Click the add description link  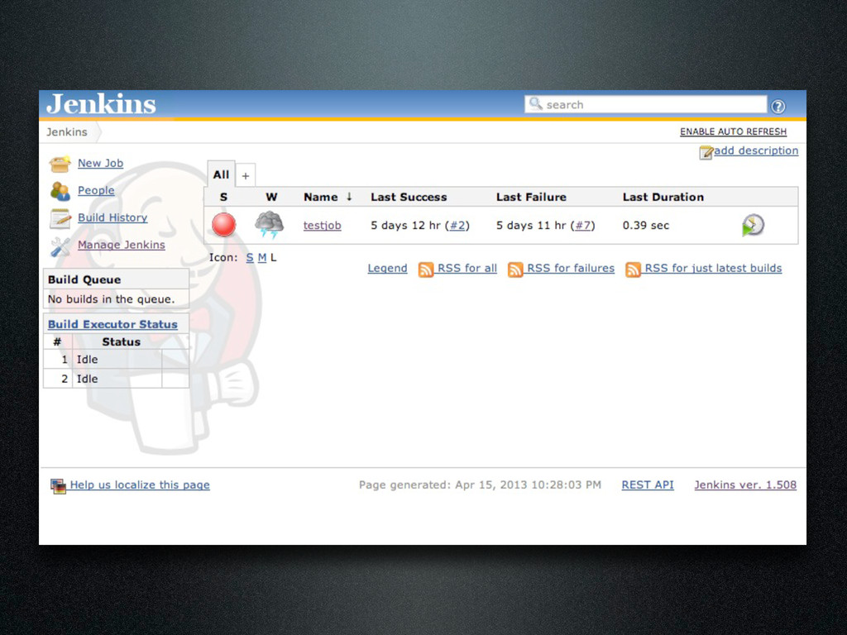point(756,150)
